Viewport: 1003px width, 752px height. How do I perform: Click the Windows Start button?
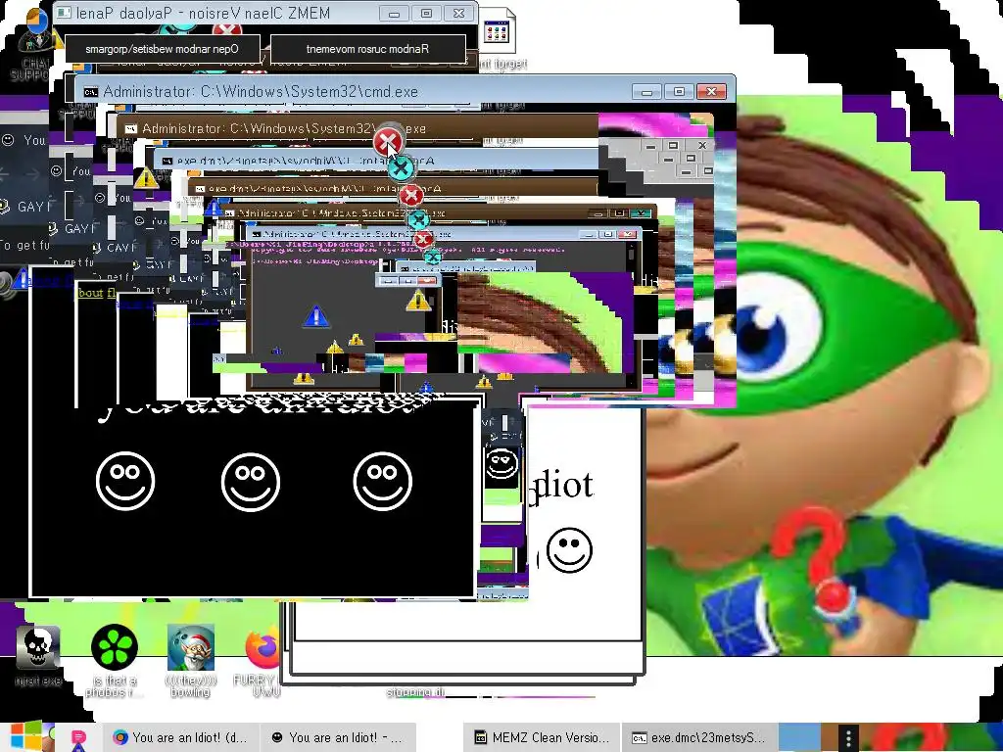[x=24, y=737]
